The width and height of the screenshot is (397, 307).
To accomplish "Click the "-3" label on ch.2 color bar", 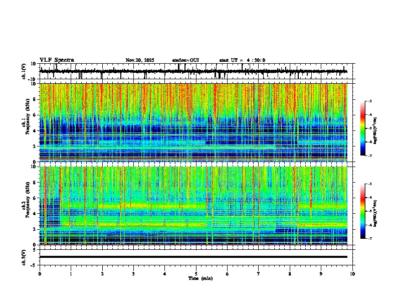I will coord(369,184).
